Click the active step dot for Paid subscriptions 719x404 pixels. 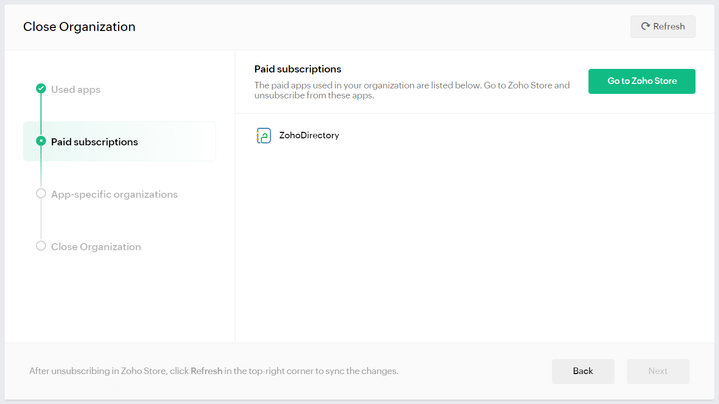41,141
